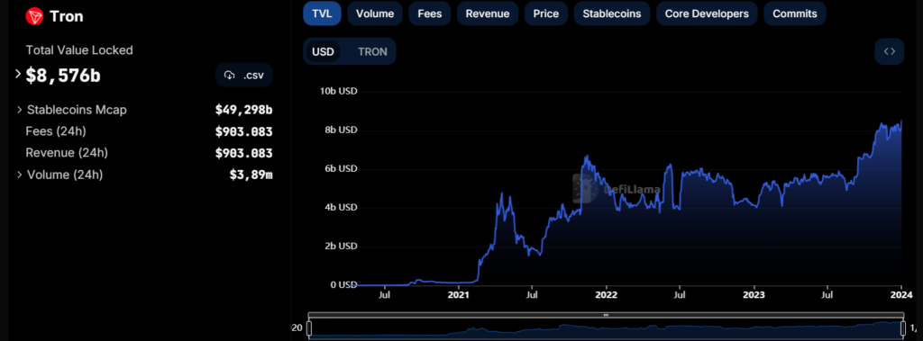Switch to the Price chart tab

545,13
